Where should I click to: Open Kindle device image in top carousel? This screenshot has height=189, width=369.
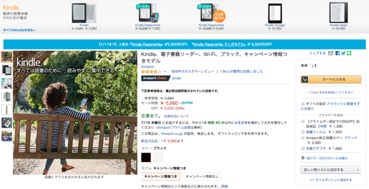(84, 13)
